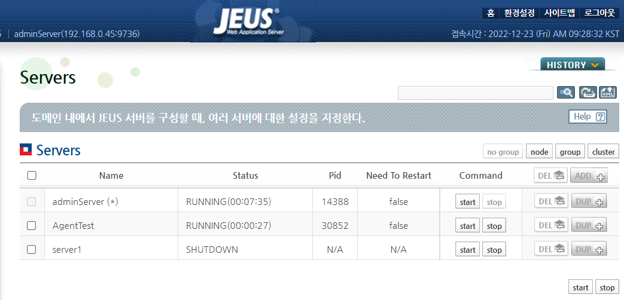
Task: Click the search magnifier icon button
Action: [x=566, y=93]
